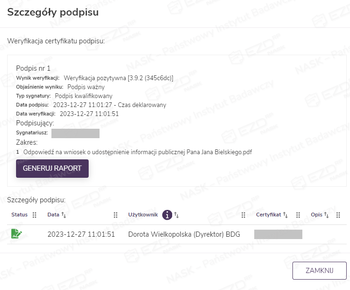Image resolution: width=350 pixels, height=290 pixels.
Task: Sort the table by Data column
Action: pyautogui.click(x=64, y=215)
